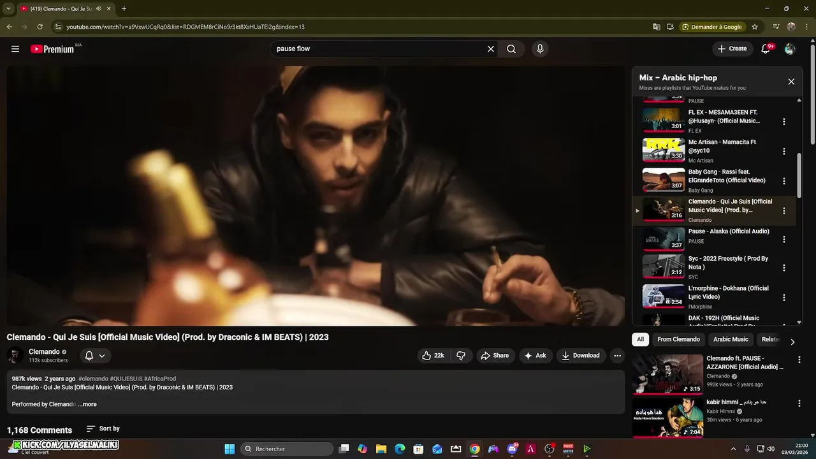Click the #clemando hashtag
Viewport: 816px width, 459px height.
click(x=92, y=379)
